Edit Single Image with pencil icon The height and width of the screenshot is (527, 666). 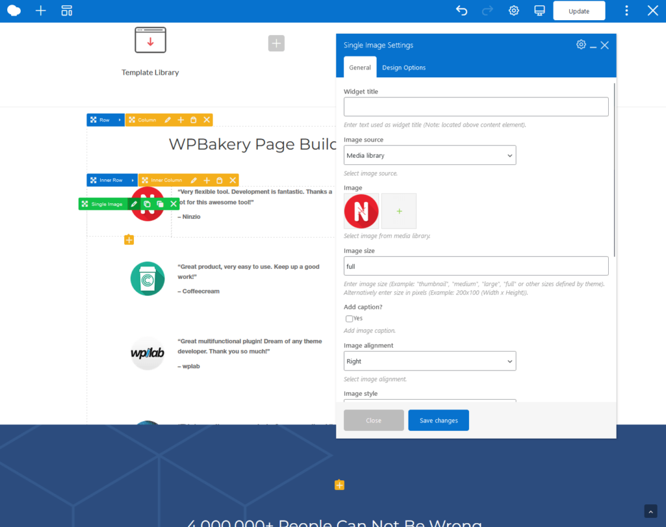pos(134,204)
